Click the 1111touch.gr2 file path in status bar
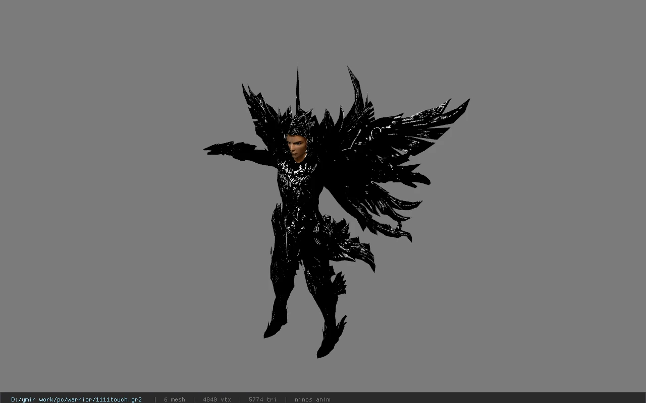Viewport: 646px width, 403px height. (x=76, y=399)
